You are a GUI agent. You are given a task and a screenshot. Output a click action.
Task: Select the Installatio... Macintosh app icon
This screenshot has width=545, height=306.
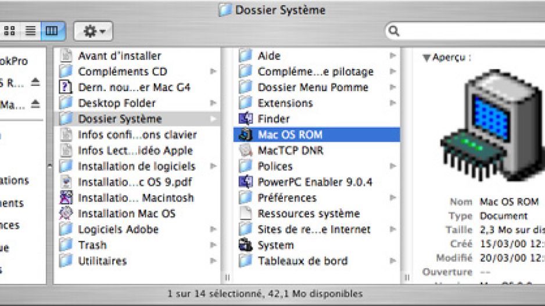tap(66, 197)
